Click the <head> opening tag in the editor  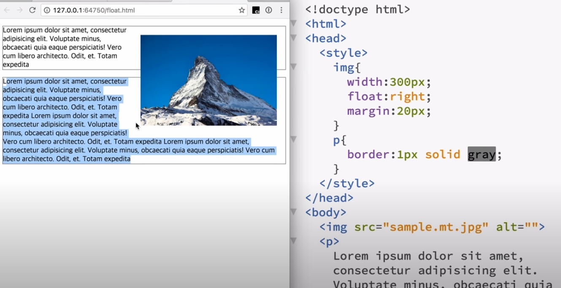pos(326,38)
